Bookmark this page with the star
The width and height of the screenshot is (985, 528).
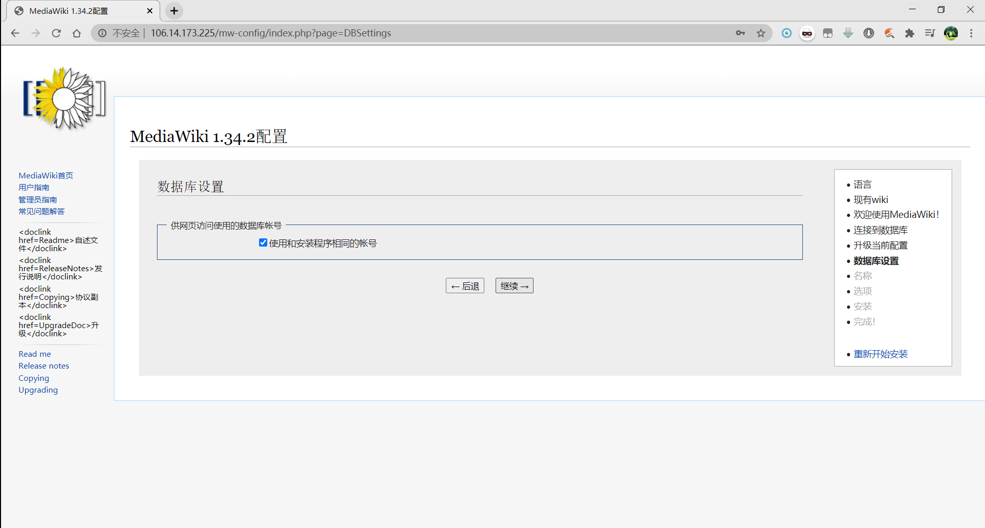point(761,33)
